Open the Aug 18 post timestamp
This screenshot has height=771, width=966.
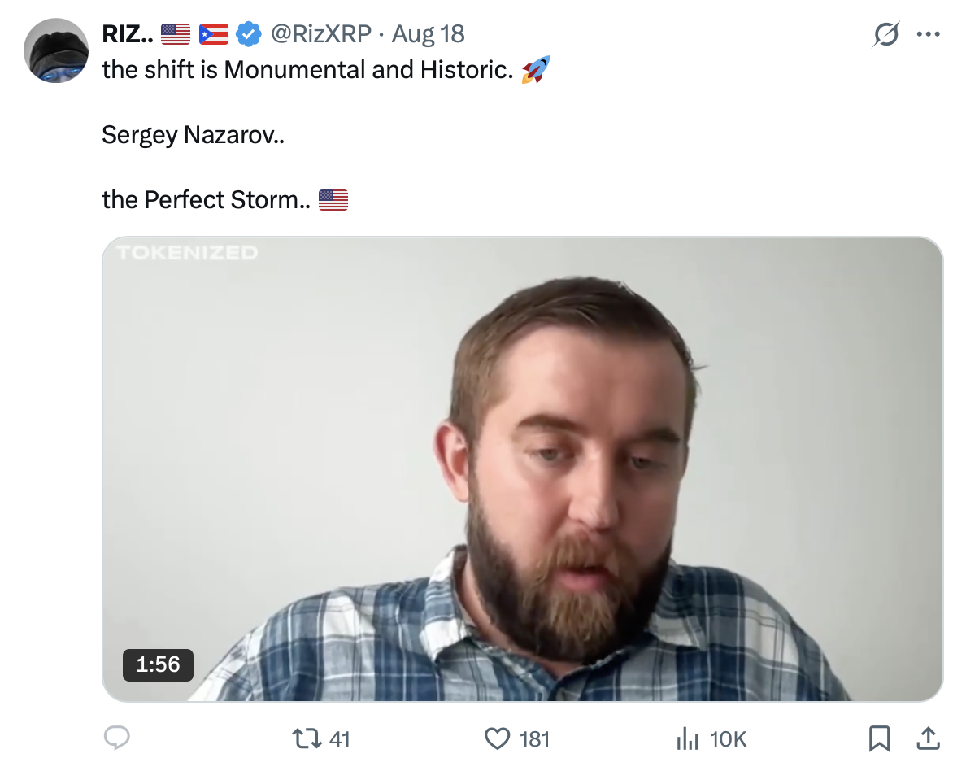429,34
